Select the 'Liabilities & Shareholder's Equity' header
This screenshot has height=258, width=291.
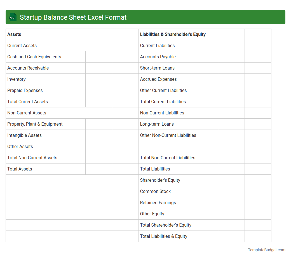[173, 34]
